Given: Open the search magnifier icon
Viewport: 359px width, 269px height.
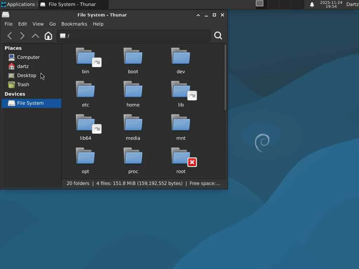Looking at the screenshot, I should (218, 36).
